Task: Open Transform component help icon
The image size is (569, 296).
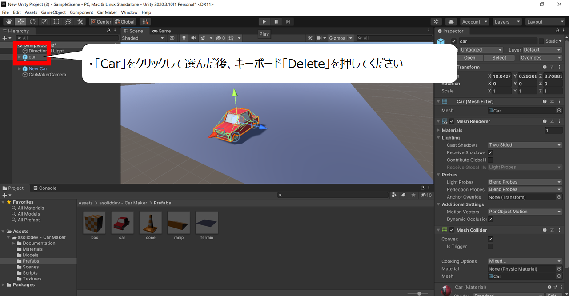Action: (x=545, y=67)
